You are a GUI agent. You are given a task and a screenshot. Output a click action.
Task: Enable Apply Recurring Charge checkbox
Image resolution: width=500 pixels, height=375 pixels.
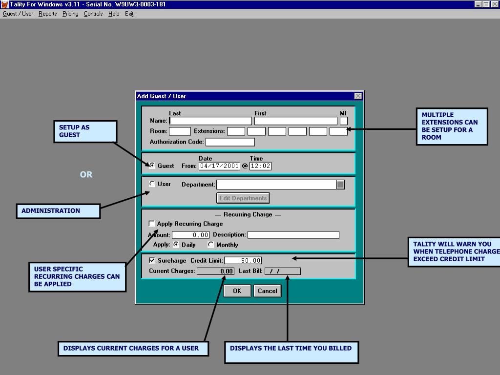coord(151,224)
